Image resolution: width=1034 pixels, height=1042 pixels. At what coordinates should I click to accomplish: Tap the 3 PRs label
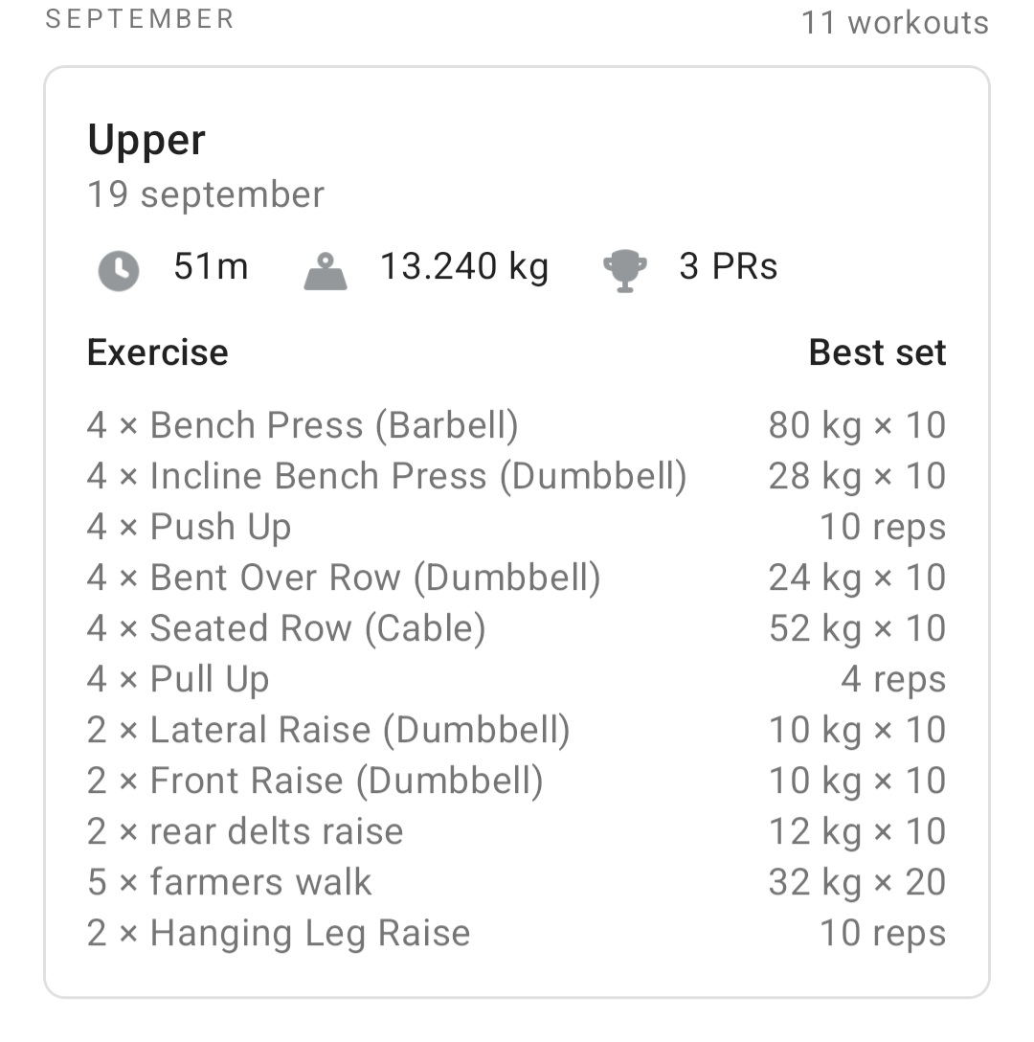(x=728, y=266)
